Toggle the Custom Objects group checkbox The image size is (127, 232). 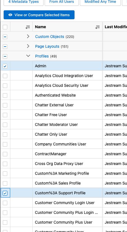5,37
